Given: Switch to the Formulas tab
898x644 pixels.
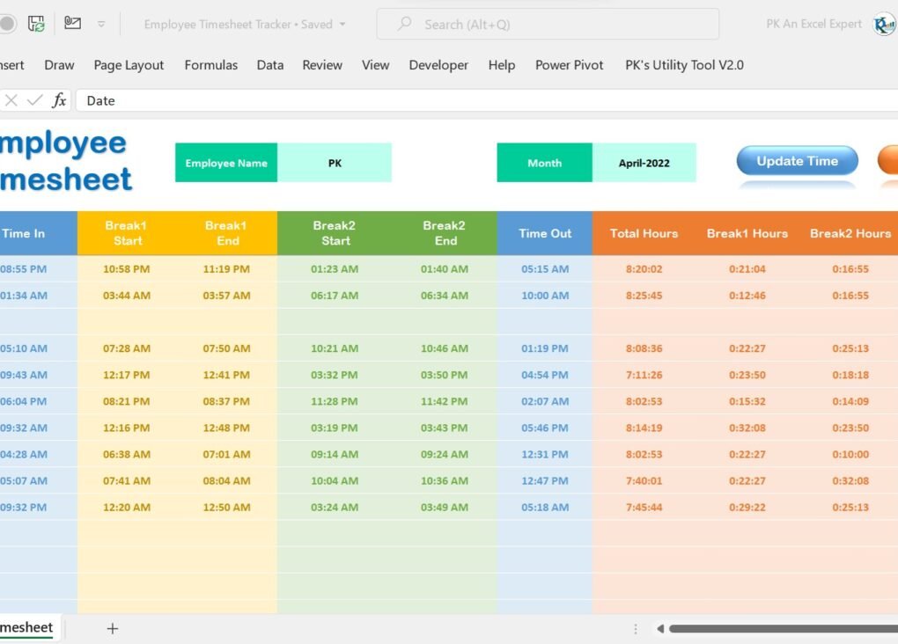Looking at the screenshot, I should click(210, 65).
